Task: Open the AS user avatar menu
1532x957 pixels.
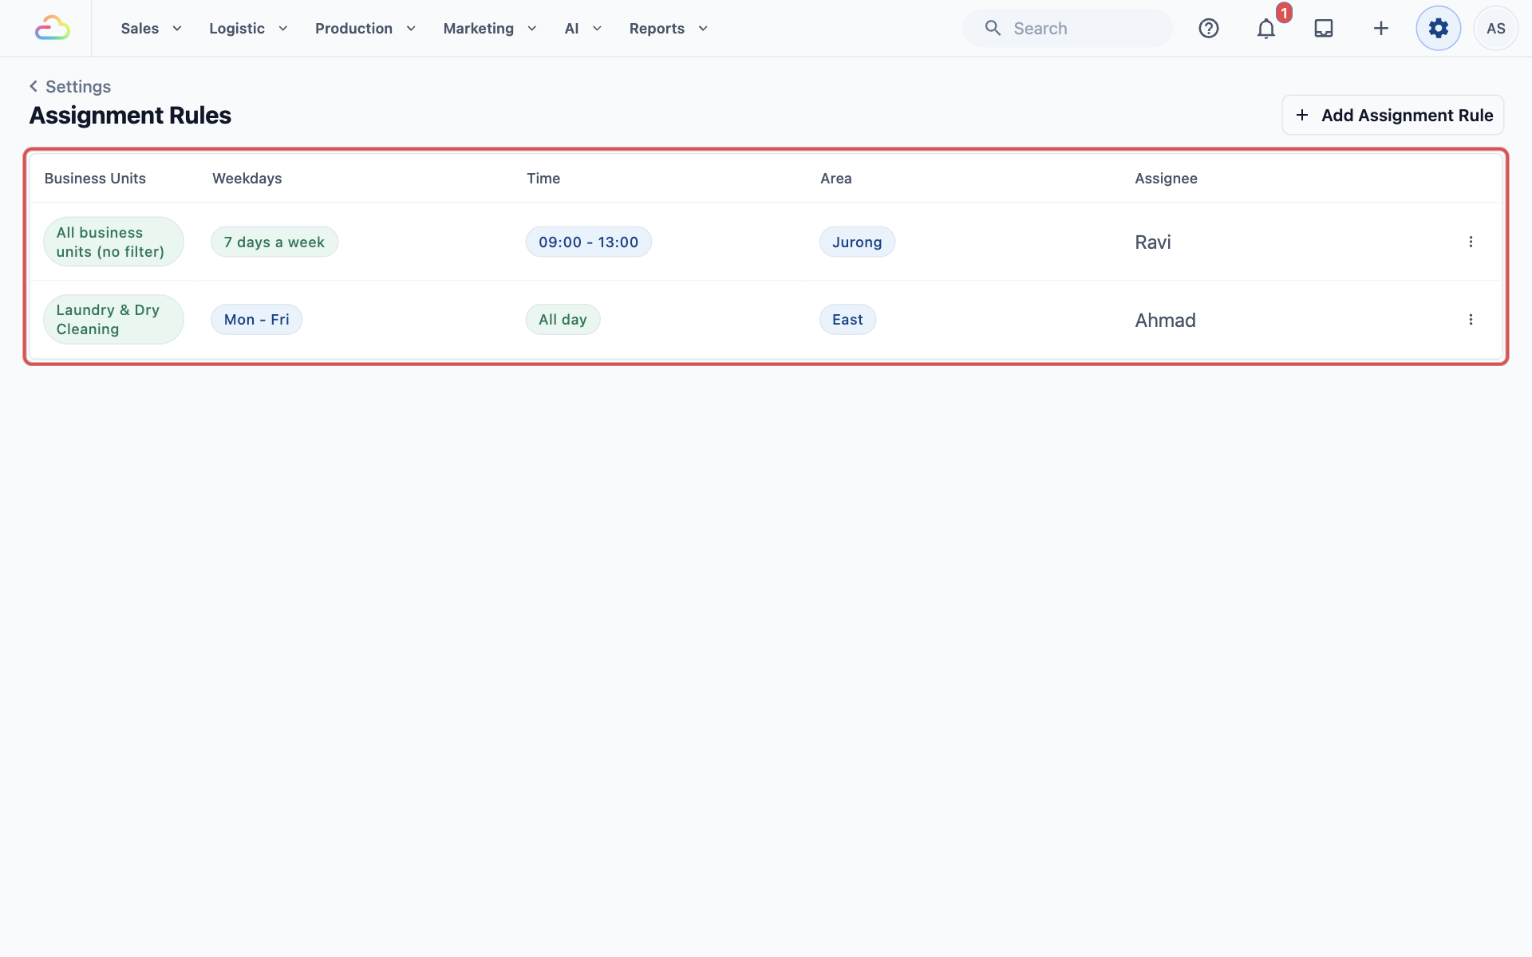Action: point(1496,29)
